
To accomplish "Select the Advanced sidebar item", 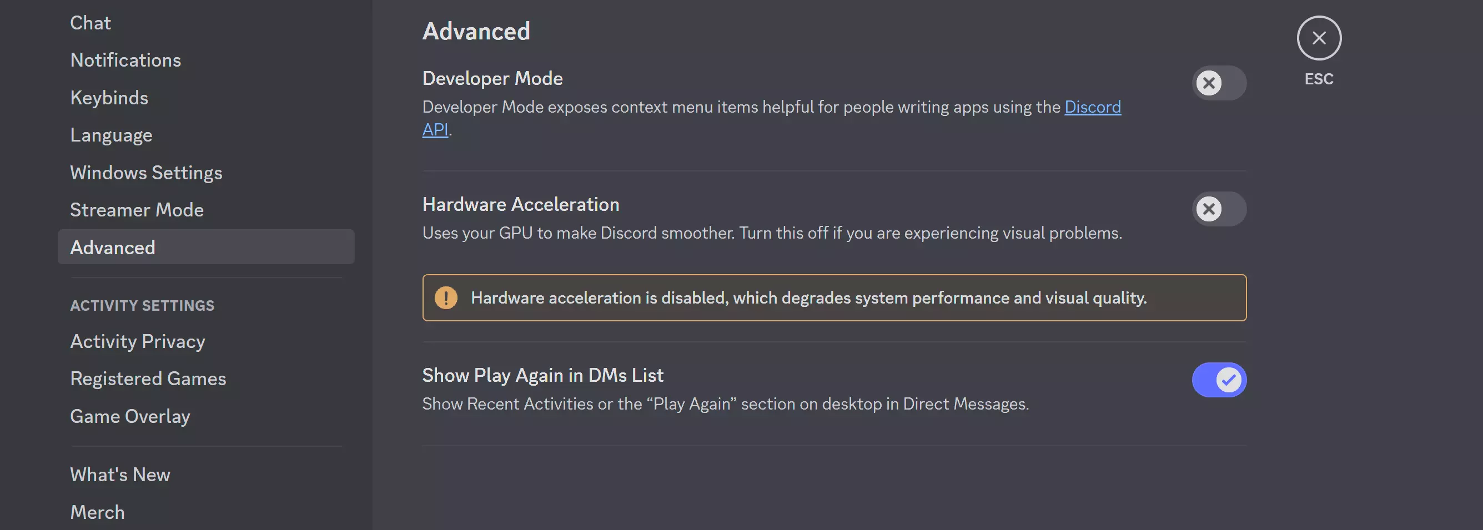I will click(113, 248).
